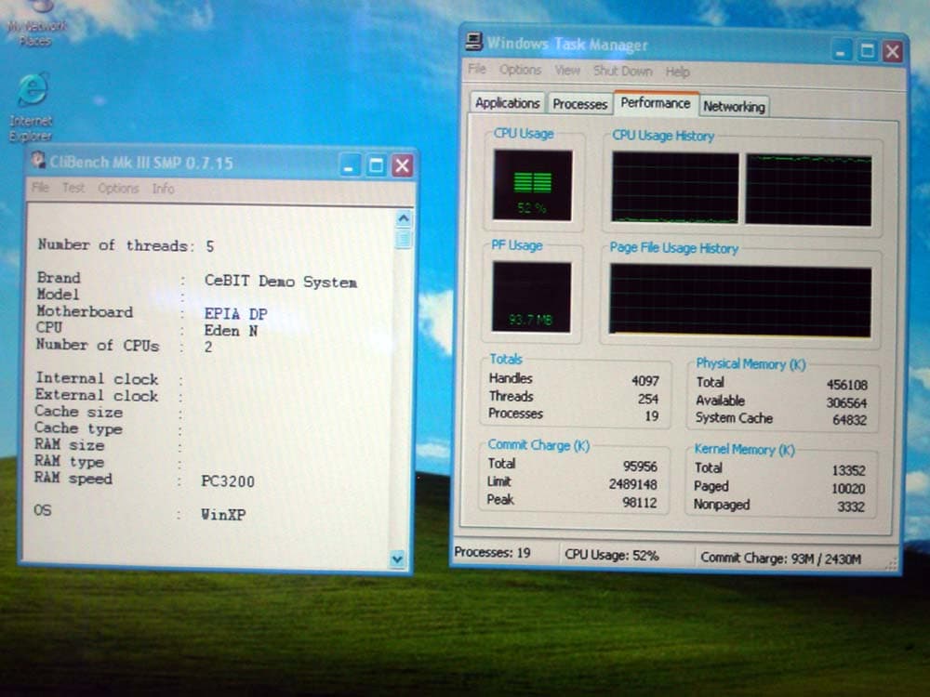
Task: Maximize the Windows Task Manager window
Action: pyautogui.click(x=867, y=51)
